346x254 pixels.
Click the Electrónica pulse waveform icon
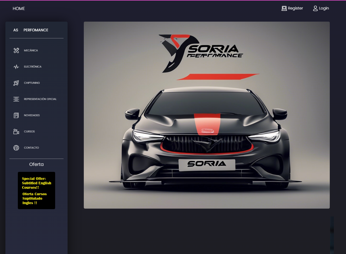16,67
